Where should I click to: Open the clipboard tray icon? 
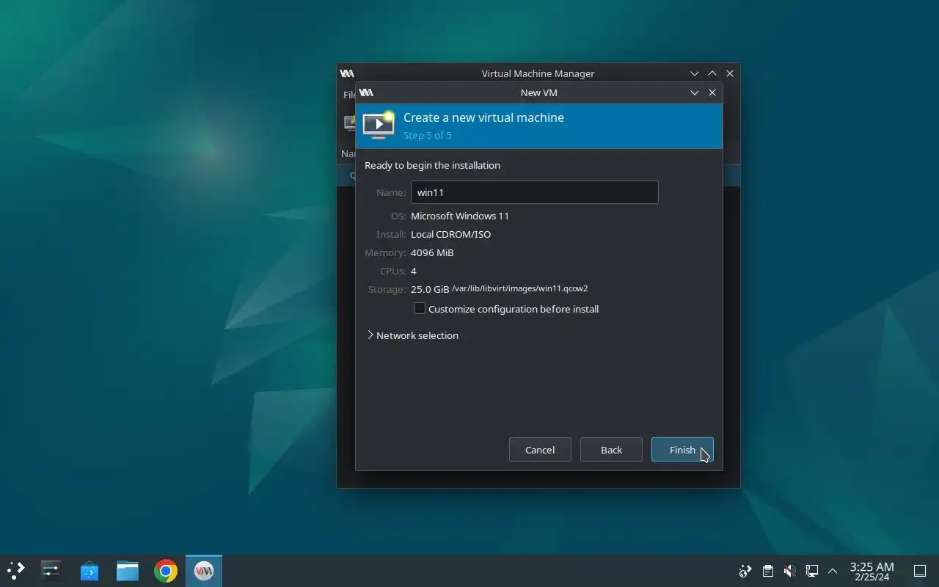pos(767,571)
